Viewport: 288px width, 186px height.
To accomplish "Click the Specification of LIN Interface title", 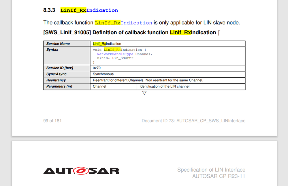I will [211, 170].
